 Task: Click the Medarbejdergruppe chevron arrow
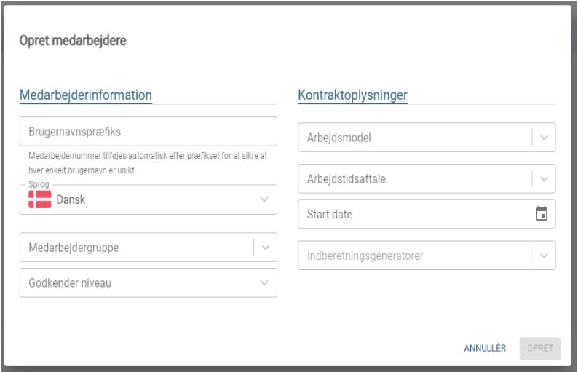266,248
